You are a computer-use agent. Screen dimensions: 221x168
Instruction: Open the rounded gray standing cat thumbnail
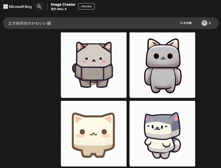pos(162,65)
